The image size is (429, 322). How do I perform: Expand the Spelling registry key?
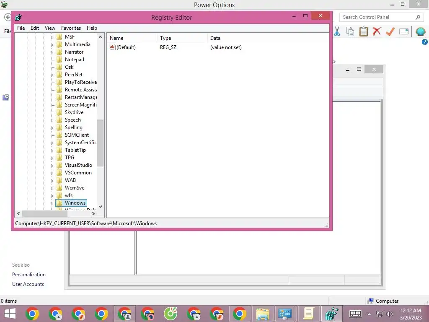click(52, 128)
